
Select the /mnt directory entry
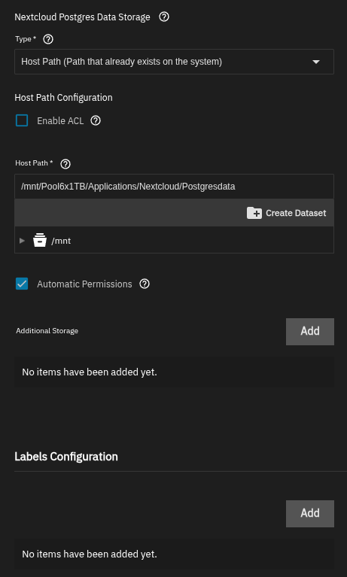61,241
